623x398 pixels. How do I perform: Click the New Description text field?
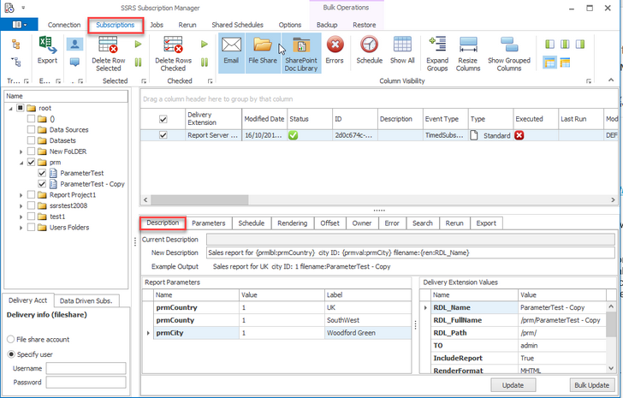pyautogui.click(x=411, y=252)
